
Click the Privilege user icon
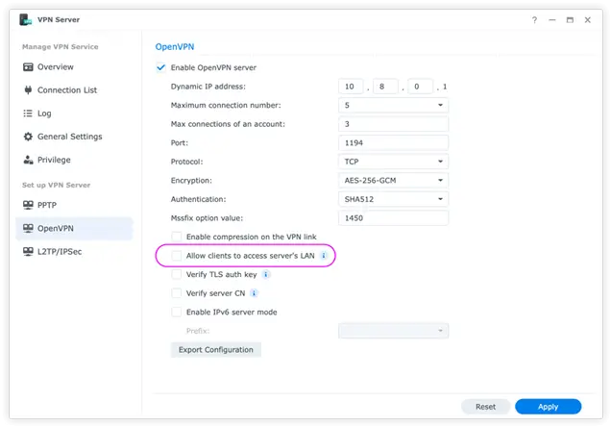click(x=28, y=160)
